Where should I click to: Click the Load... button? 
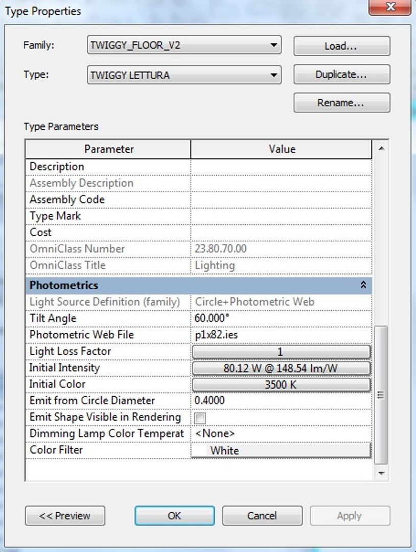pos(342,46)
